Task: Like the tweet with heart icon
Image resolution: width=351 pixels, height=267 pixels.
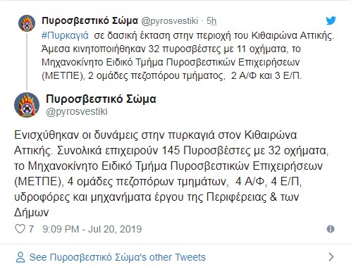Action: tap(20, 229)
